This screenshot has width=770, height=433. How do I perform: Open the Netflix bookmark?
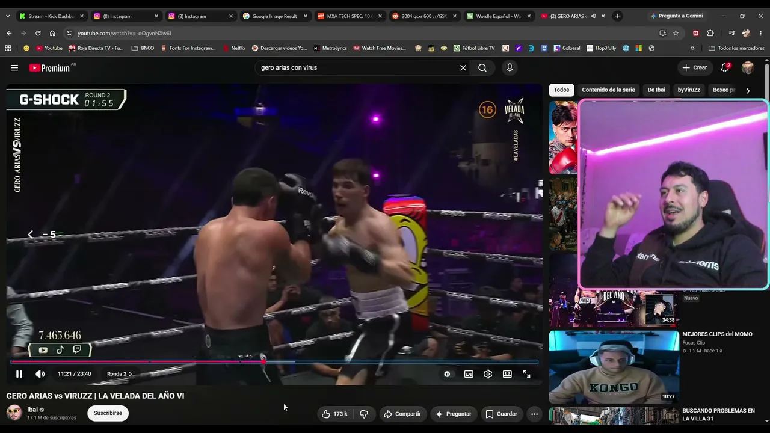tap(234, 48)
